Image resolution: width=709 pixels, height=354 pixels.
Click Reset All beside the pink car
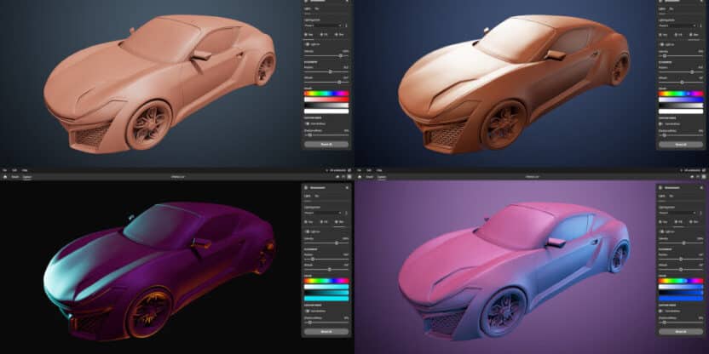coord(681,331)
